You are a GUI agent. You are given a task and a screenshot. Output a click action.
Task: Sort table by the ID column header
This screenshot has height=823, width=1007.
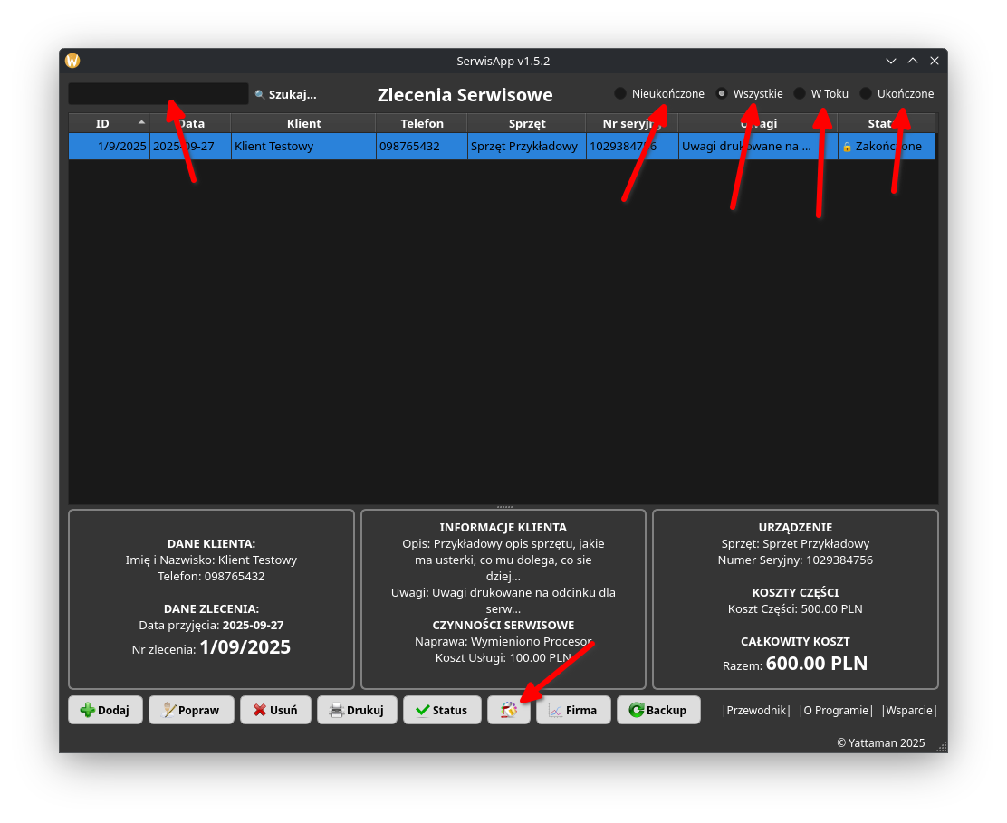pos(103,124)
